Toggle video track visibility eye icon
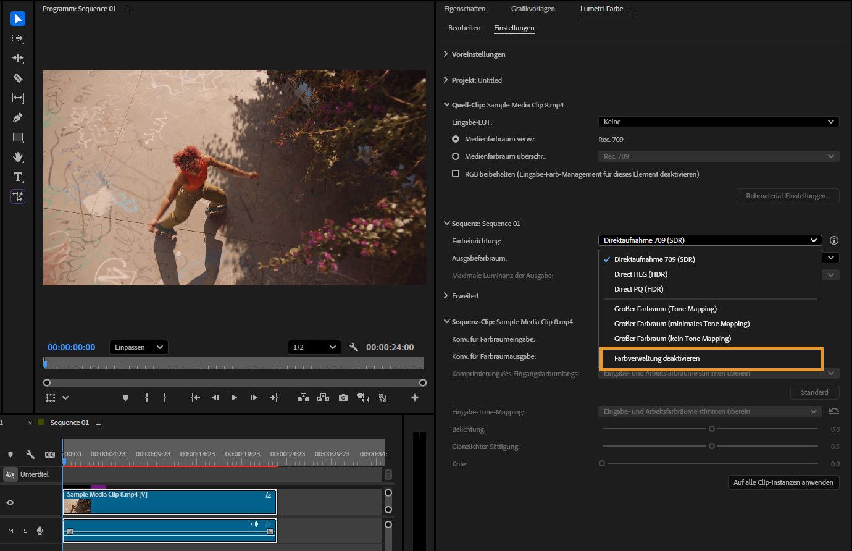This screenshot has height=551, width=852. tap(10, 502)
